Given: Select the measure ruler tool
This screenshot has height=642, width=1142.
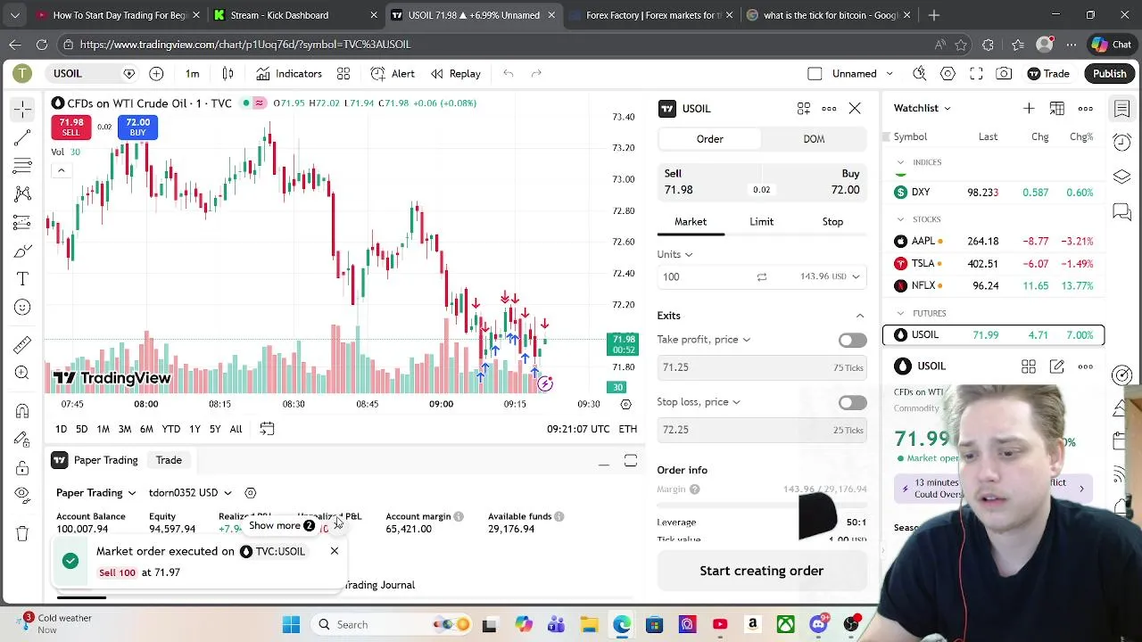Looking at the screenshot, I should tap(22, 344).
